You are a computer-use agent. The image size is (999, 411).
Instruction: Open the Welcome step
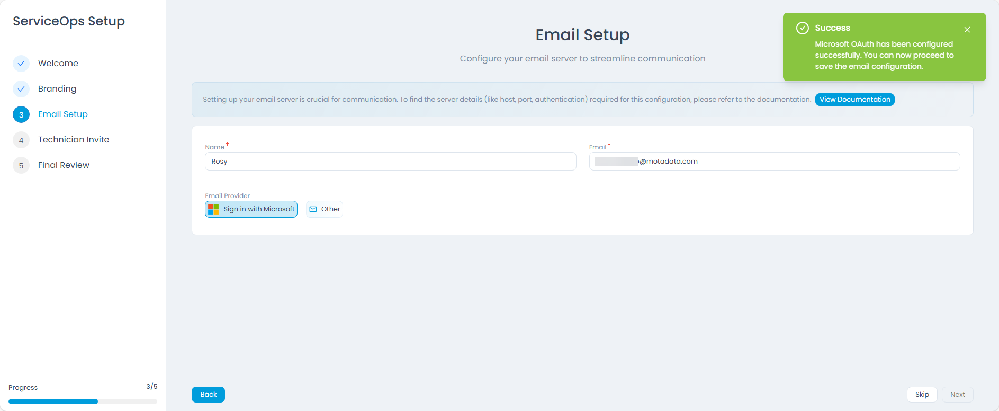click(58, 64)
